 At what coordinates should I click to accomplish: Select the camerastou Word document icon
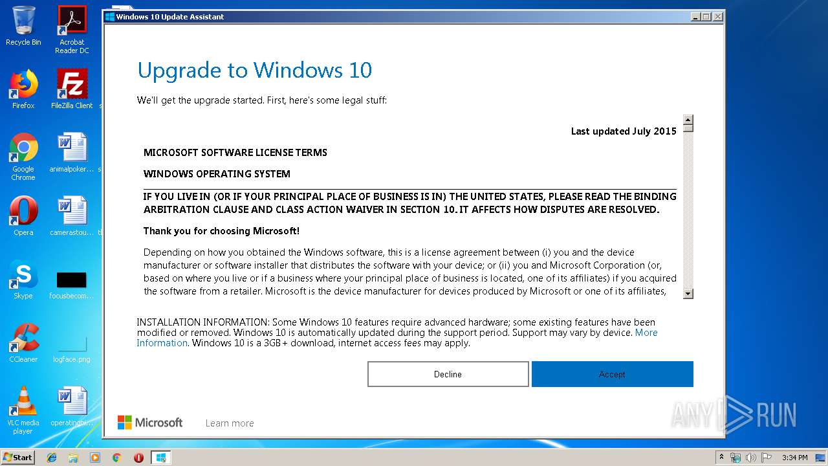coord(72,216)
